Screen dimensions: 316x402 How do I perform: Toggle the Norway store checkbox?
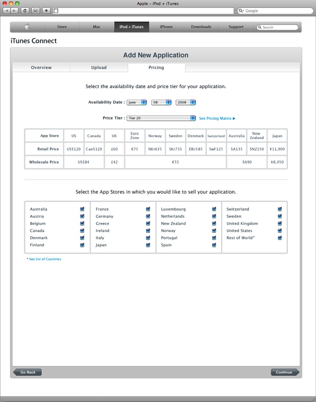214,231
